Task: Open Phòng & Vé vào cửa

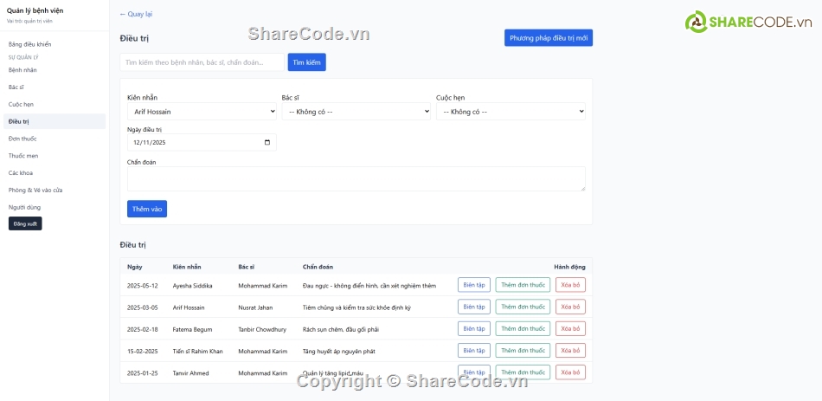Action: point(35,190)
